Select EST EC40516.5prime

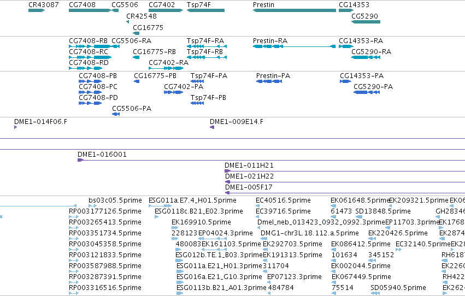tap(258, 206)
